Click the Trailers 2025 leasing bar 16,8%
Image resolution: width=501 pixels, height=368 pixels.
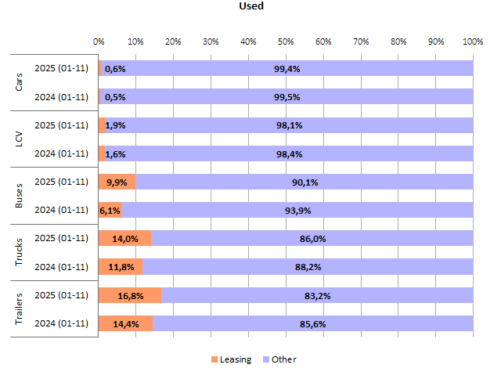(130, 295)
